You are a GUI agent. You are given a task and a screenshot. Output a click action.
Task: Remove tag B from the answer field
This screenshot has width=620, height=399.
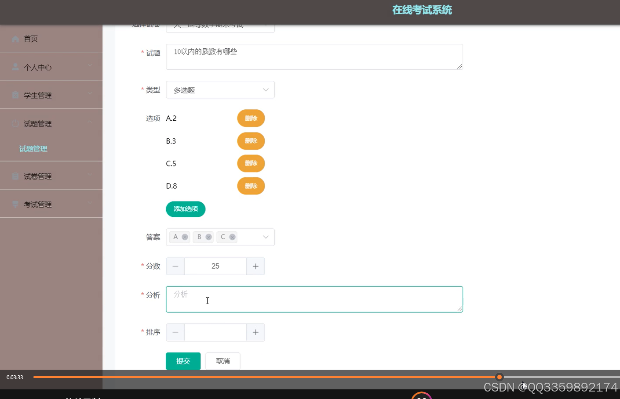(x=209, y=237)
